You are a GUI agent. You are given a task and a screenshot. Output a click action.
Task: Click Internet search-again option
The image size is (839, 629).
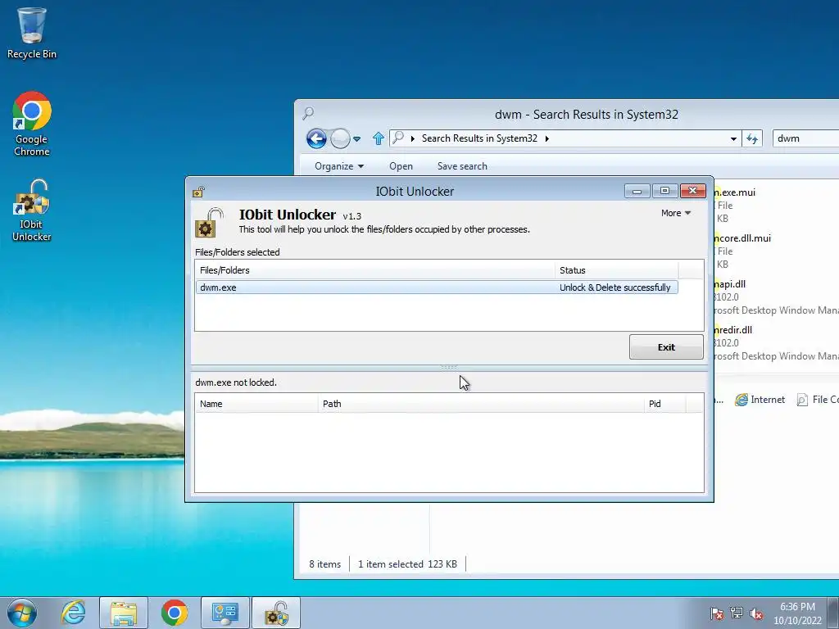(760, 400)
